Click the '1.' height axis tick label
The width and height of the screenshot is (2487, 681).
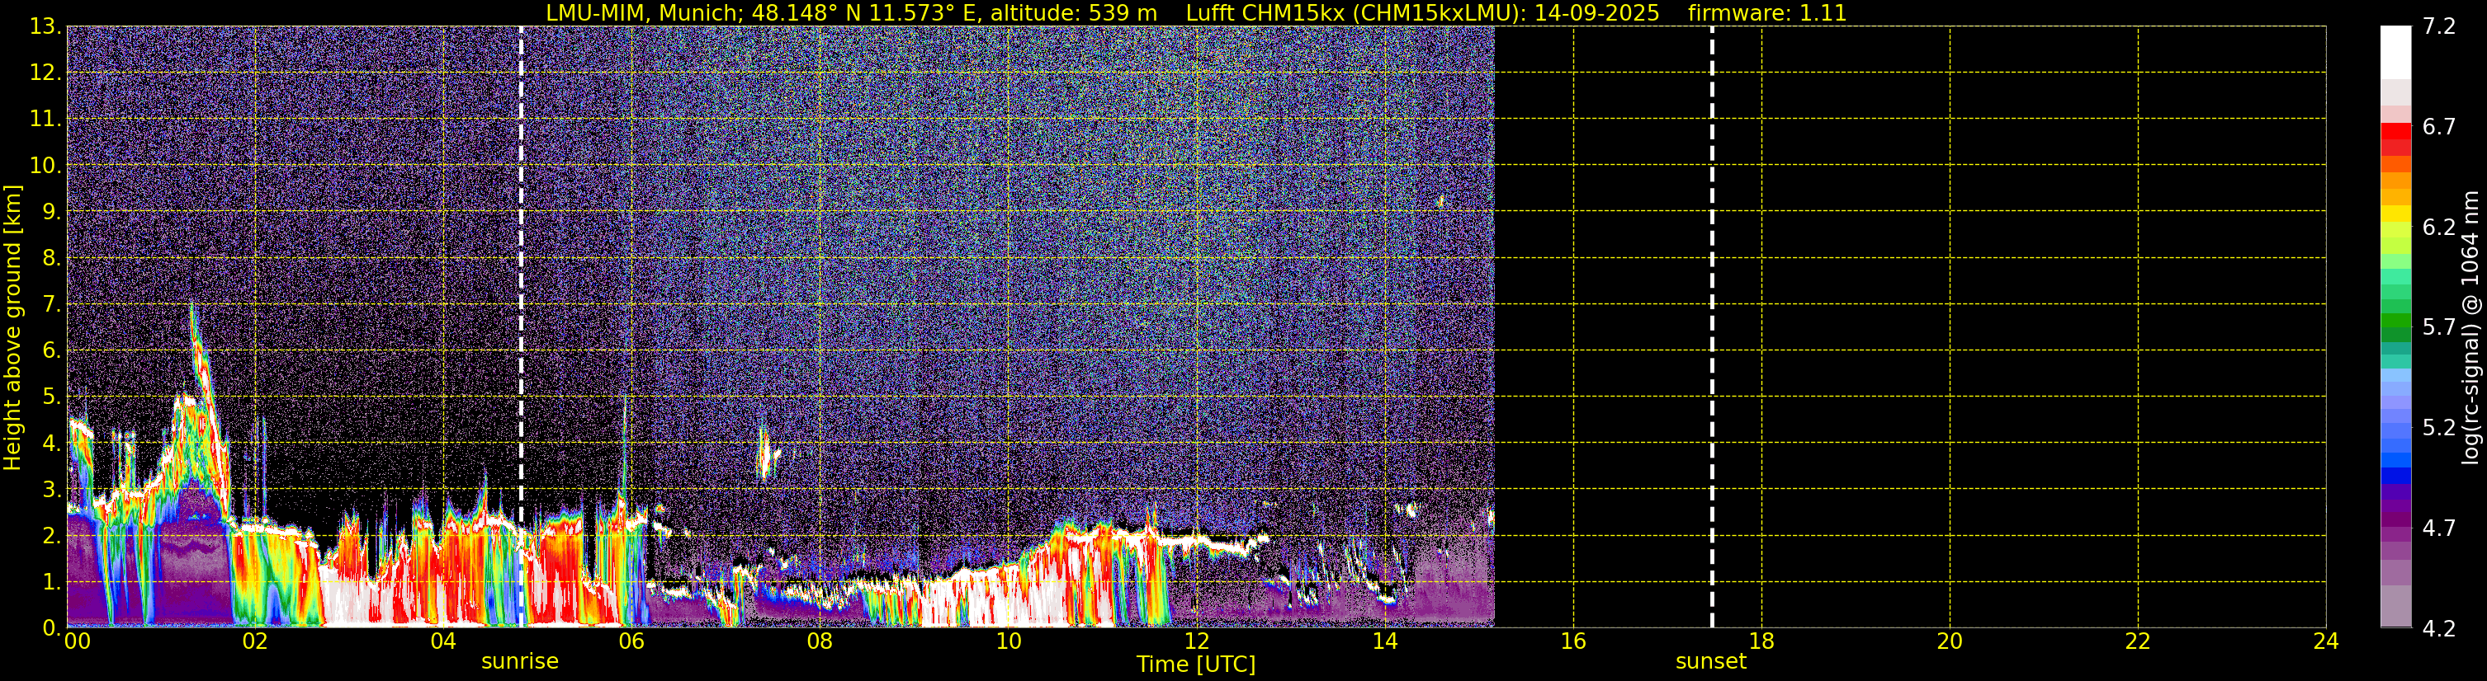pos(51,581)
